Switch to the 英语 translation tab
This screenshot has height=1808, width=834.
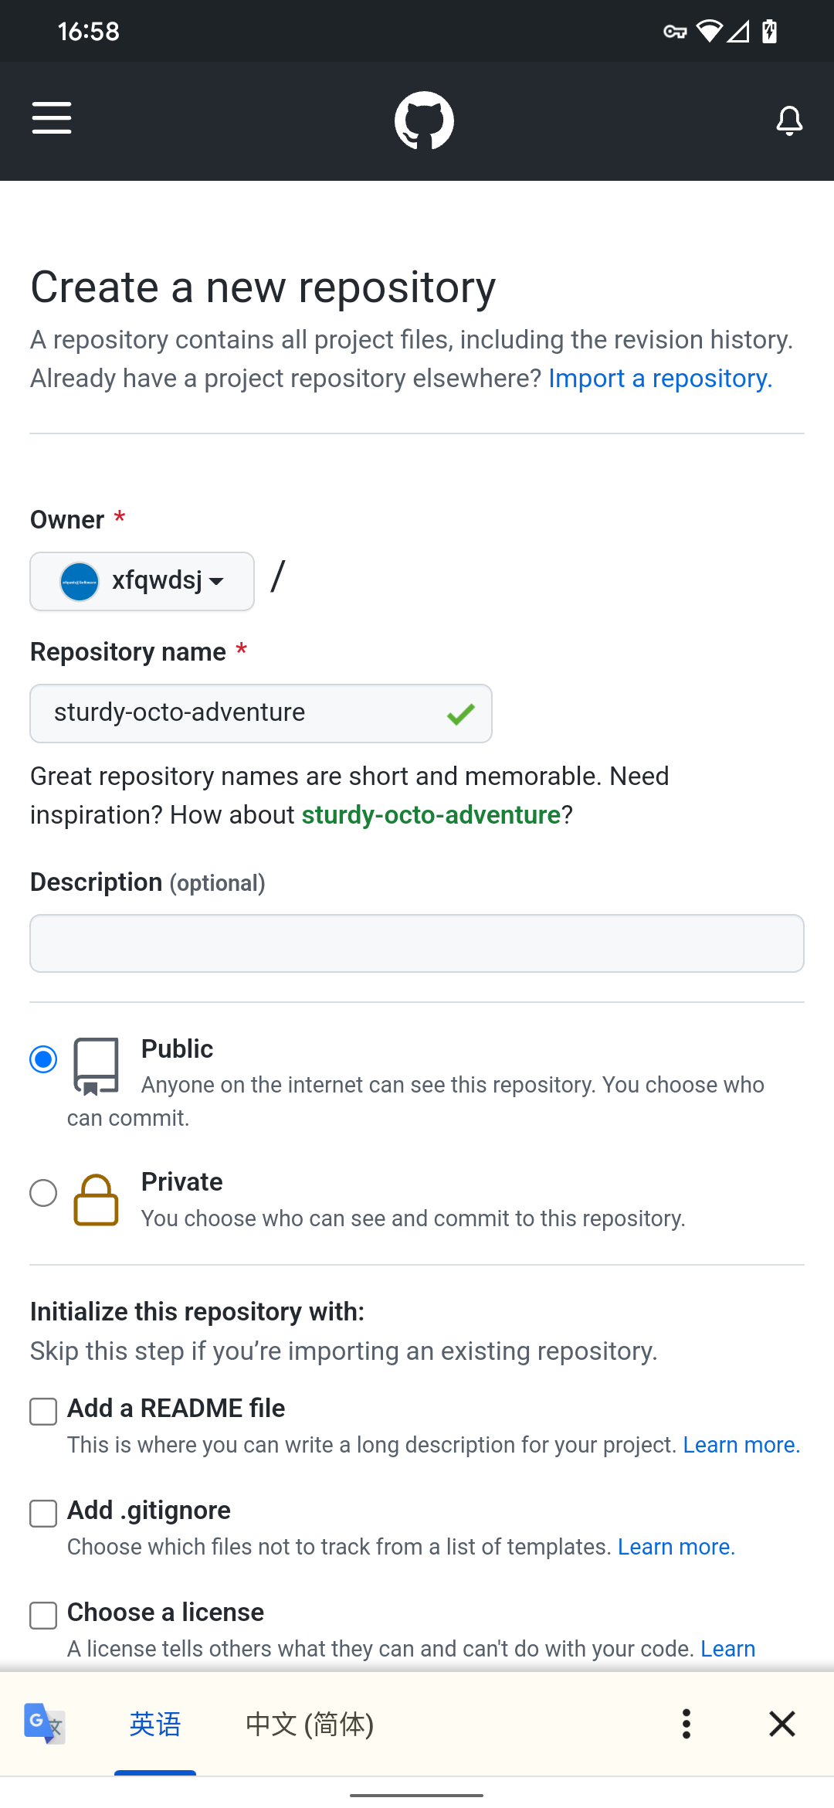pyautogui.click(x=155, y=1724)
